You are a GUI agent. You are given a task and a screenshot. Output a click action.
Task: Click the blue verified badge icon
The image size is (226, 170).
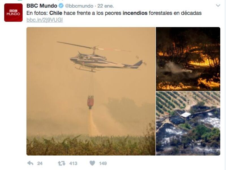[x=61, y=6]
